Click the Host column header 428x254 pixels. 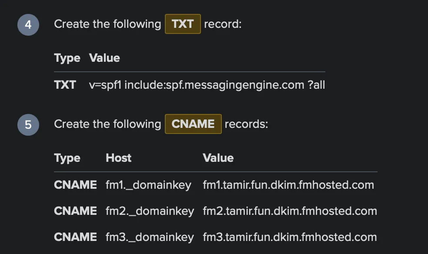pos(118,158)
